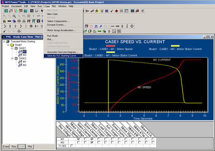Click the light bulb toolbar icon

[102, 11]
